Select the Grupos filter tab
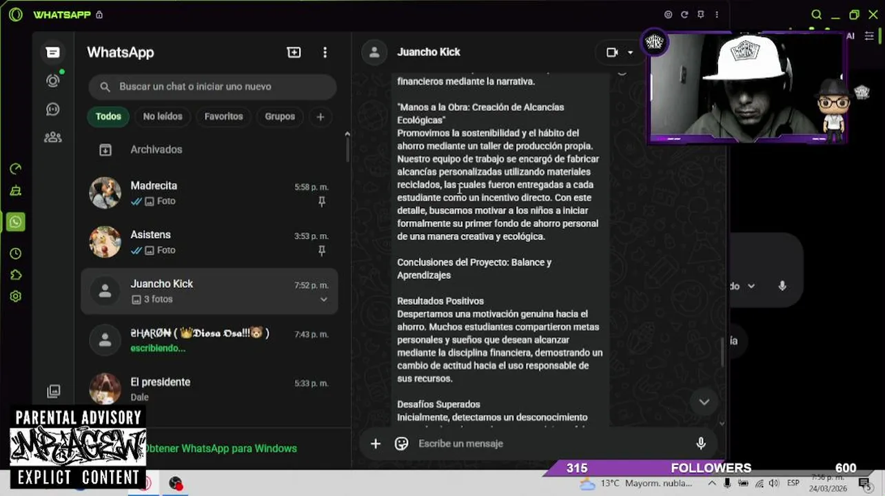The width and height of the screenshot is (885, 496). click(x=280, y=116)
